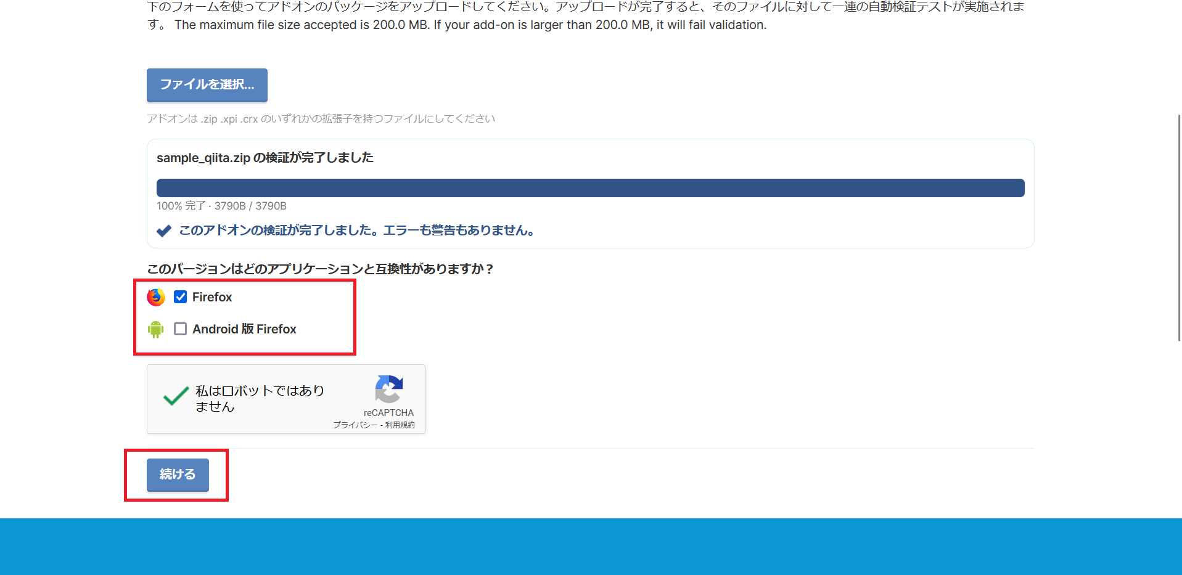Click the compatibility question heading text

point(321,269)
